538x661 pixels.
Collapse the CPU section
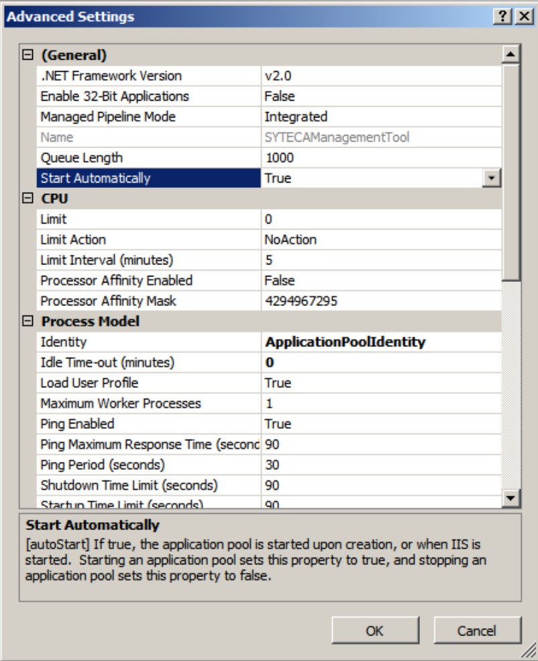(28, 199)
